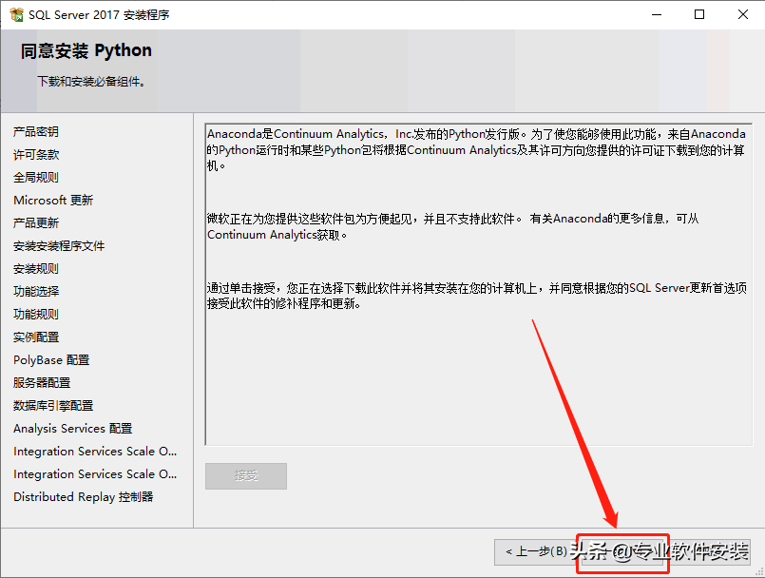The image size is (765, 578).
Task: Select the 许可条款 step in the sidebar
Action: 36,155
